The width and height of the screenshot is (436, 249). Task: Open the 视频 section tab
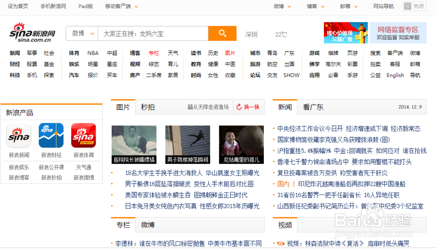(285, 225)
